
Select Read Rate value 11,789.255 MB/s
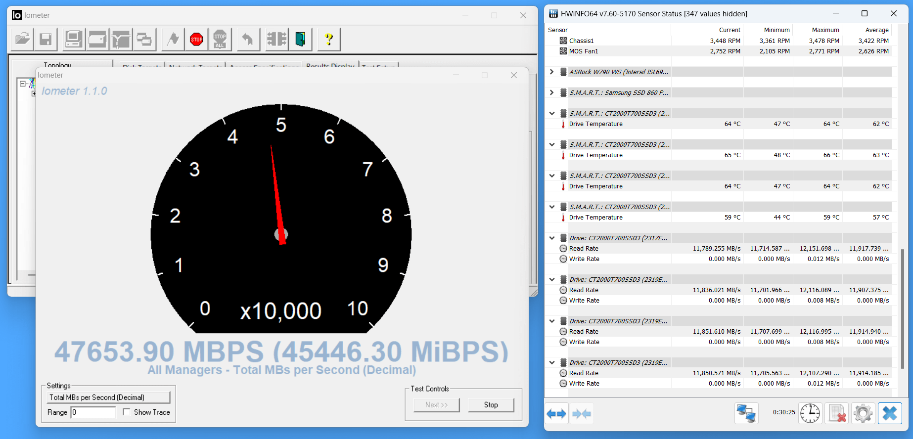717,248
